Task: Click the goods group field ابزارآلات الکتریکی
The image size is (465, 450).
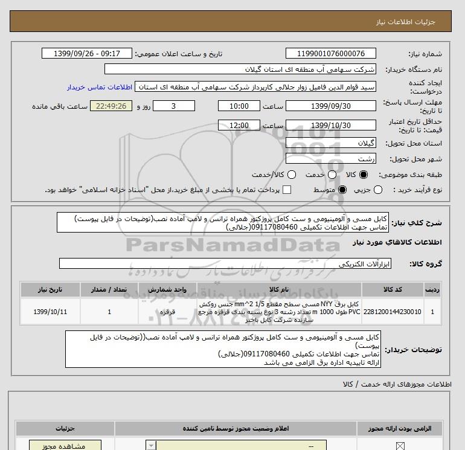Action: (x=225, y=263)
